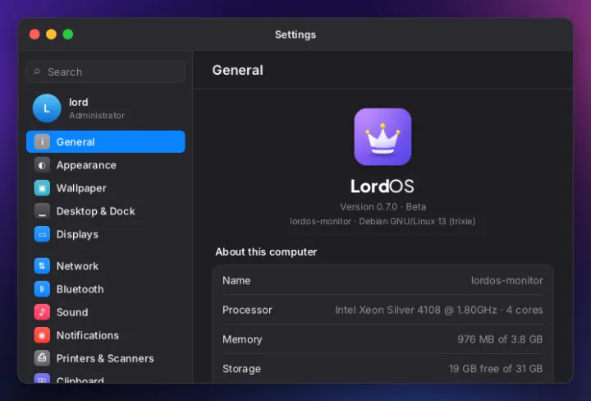Click the LordOS crown logo

(383, 136)
